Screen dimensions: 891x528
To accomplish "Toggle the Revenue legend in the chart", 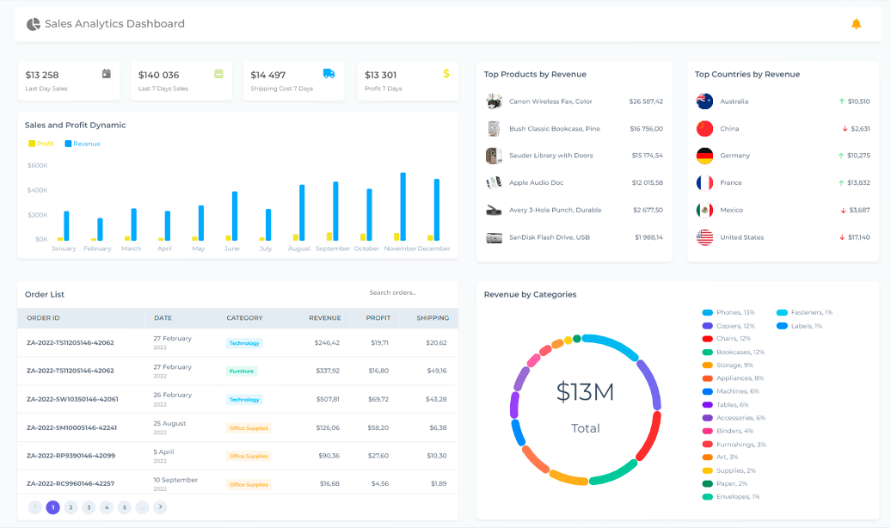I will 83,144.
